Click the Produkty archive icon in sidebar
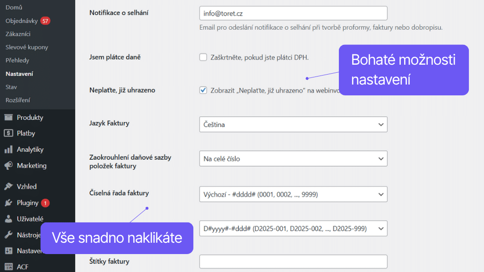The height and width of the screenshot is (272, 484). pos(9,118)
